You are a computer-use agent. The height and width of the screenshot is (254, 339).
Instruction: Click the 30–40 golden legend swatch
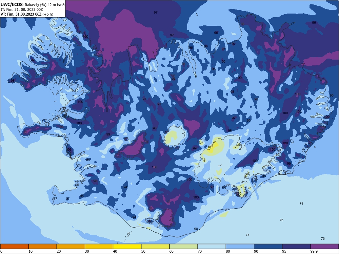[x=99, y=247]
